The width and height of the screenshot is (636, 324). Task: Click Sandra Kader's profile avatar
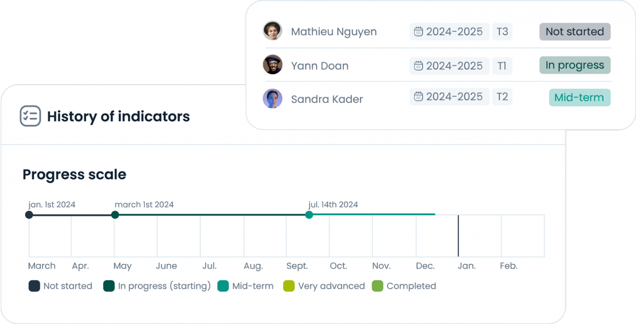coord(273,99)
